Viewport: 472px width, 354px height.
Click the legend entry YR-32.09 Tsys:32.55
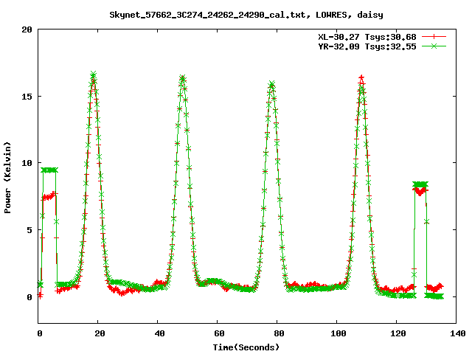367,46
